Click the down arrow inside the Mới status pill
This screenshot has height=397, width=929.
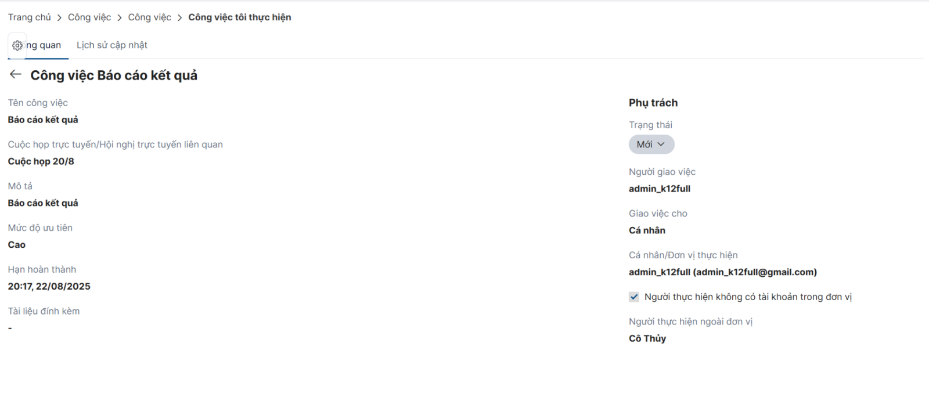click(661, 145)
